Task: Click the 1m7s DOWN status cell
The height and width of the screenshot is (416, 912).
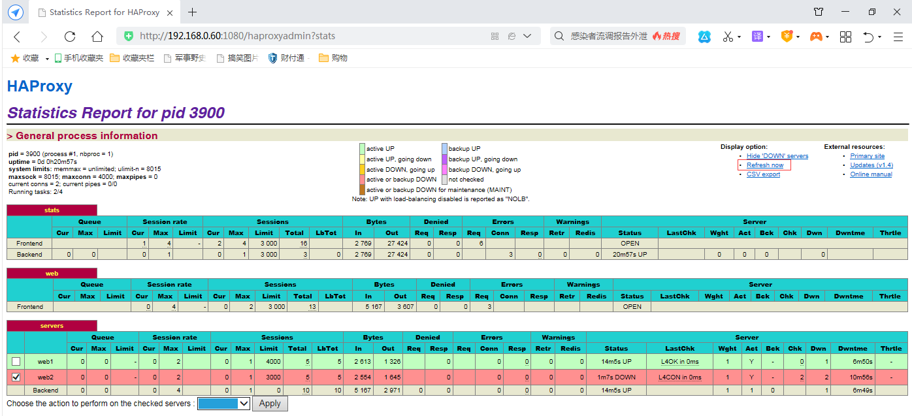Action: (616, 377)
